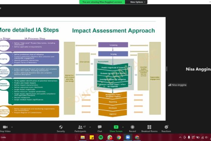Screen dimensions: 211x141
Task: Expand the arrow next to Participants
Action: click(90, 127)
